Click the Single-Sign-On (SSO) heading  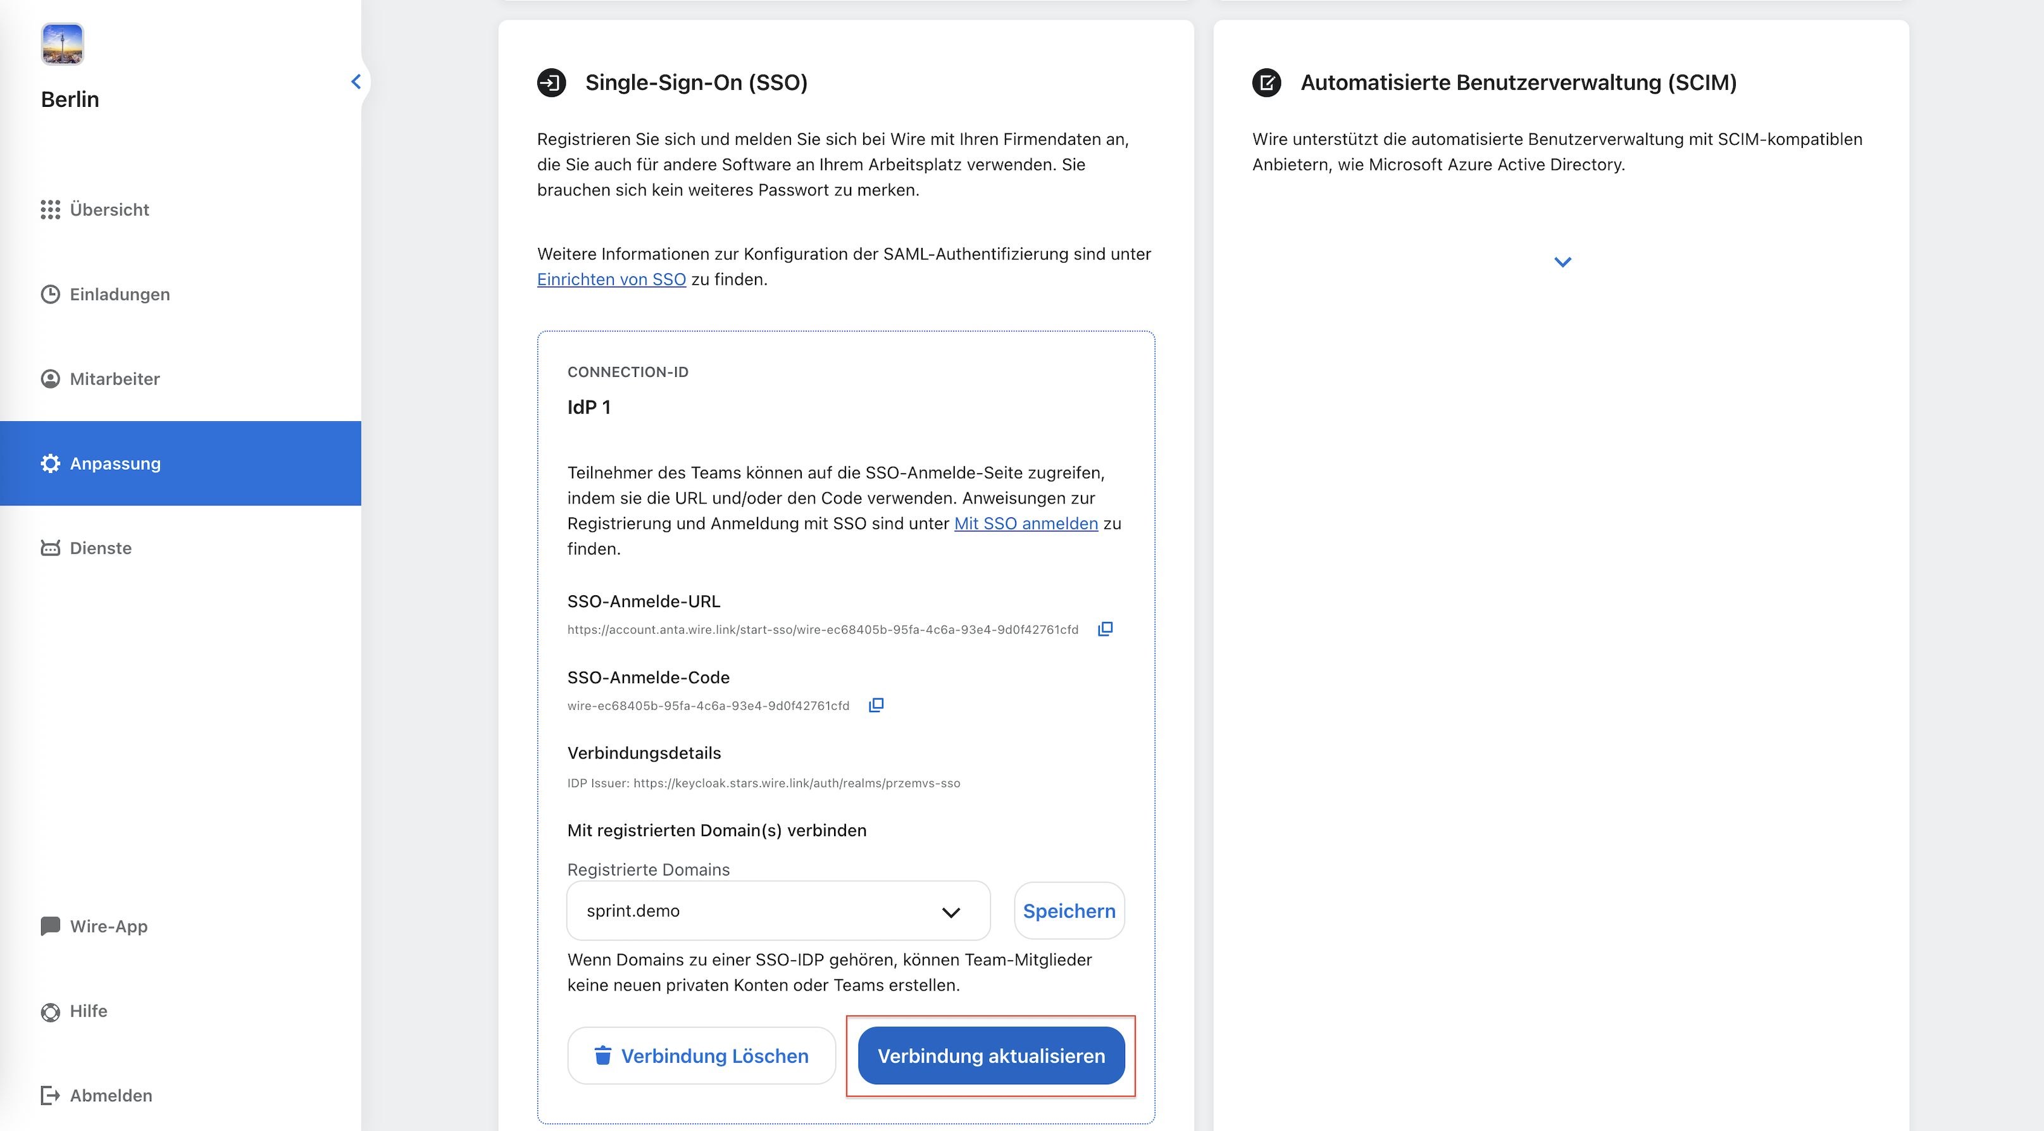[x=696, y=82]
